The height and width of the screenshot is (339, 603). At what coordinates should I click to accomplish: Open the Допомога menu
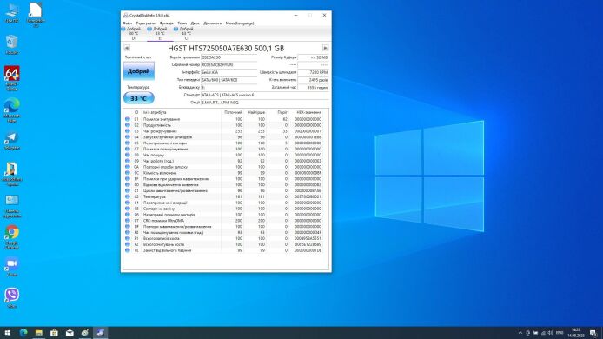[x=213, y=23]
